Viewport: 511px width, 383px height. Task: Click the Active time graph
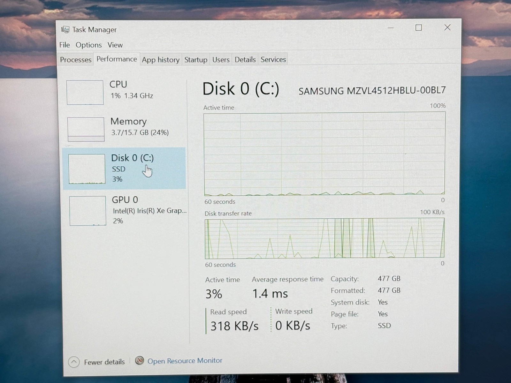(324, 154)
